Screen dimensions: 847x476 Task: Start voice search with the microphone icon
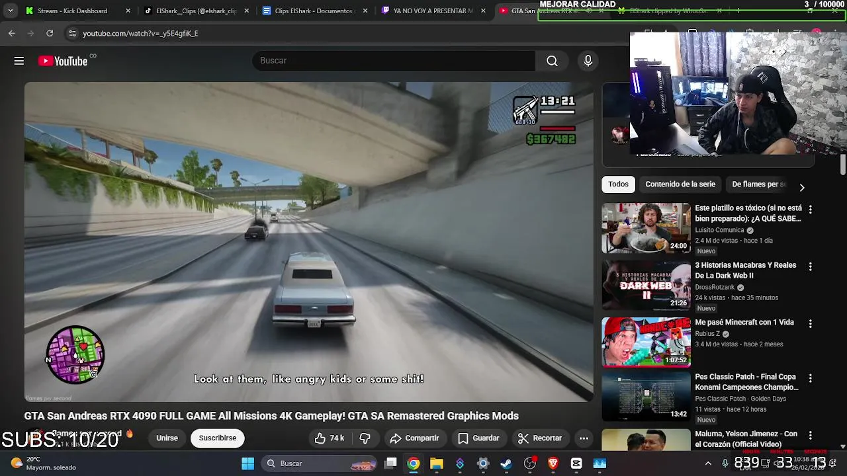588,61
